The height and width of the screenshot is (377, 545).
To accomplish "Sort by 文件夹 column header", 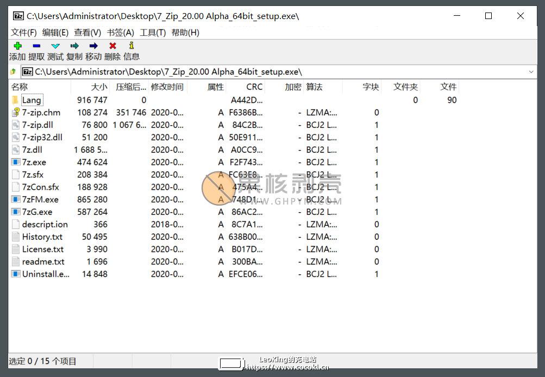I will [401, 86].
